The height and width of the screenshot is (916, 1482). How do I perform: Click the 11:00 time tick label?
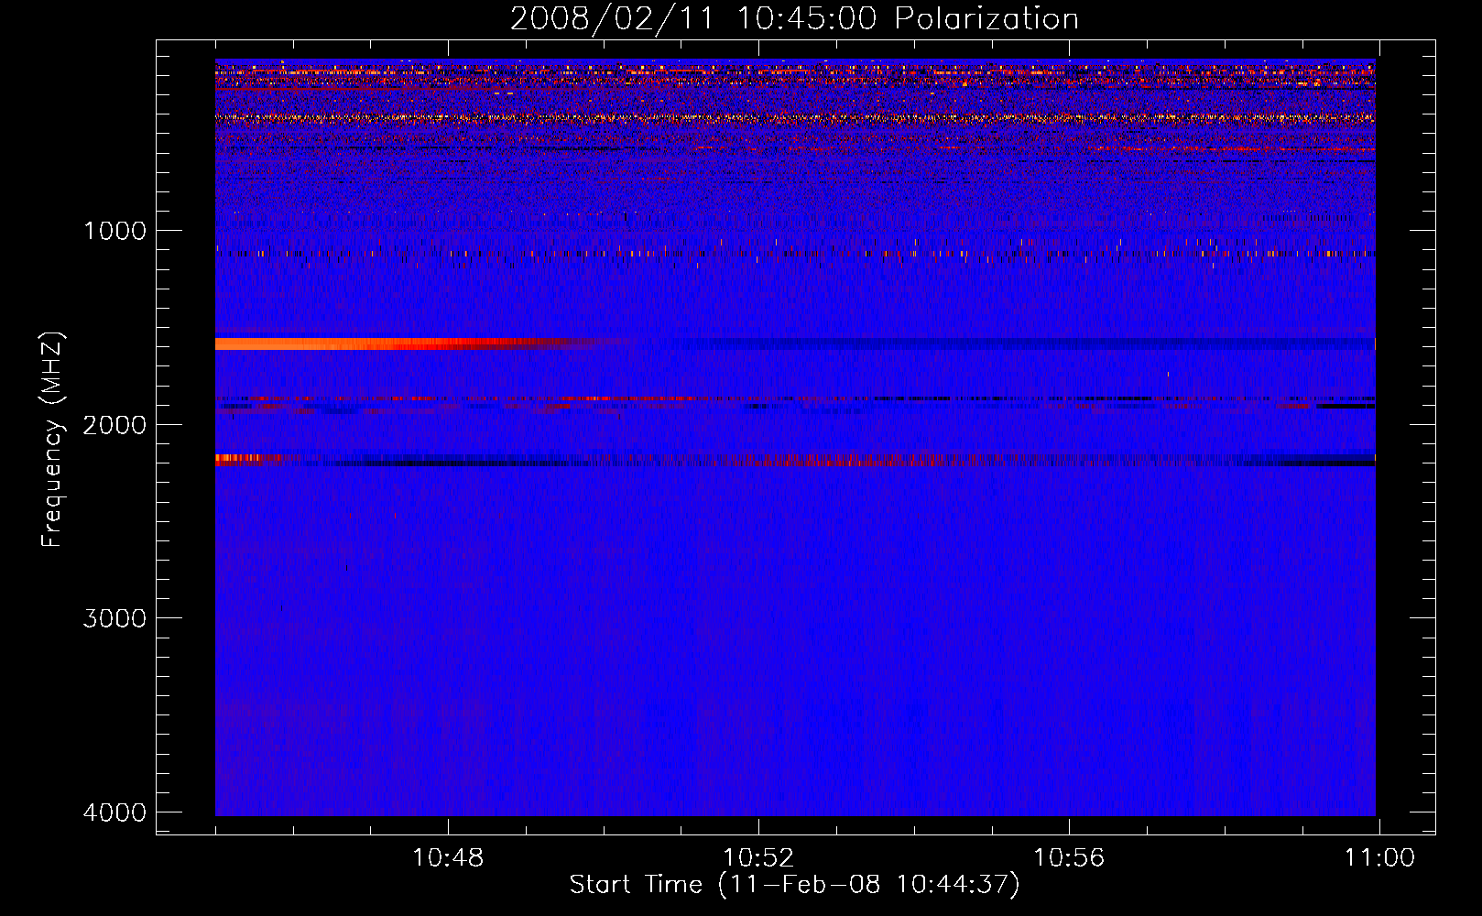(1379, 858)
